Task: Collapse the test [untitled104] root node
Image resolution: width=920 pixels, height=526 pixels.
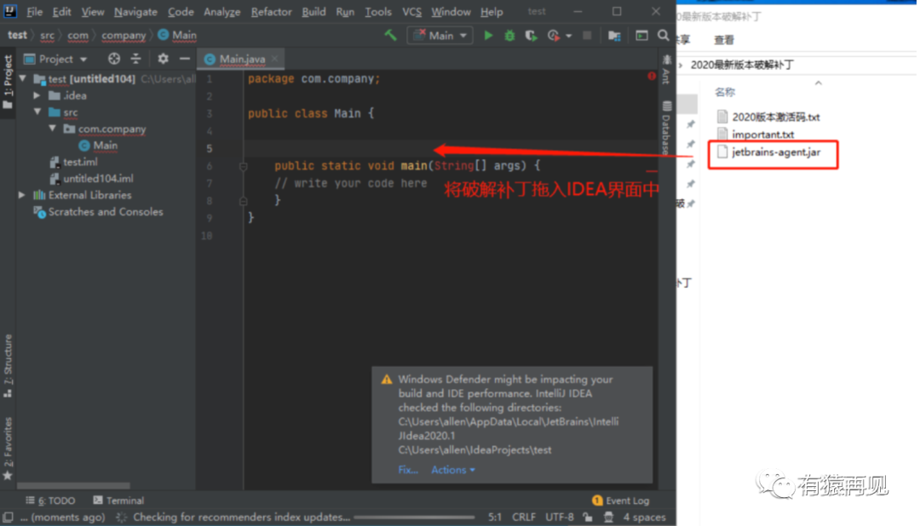Action: tap(23, 78)
